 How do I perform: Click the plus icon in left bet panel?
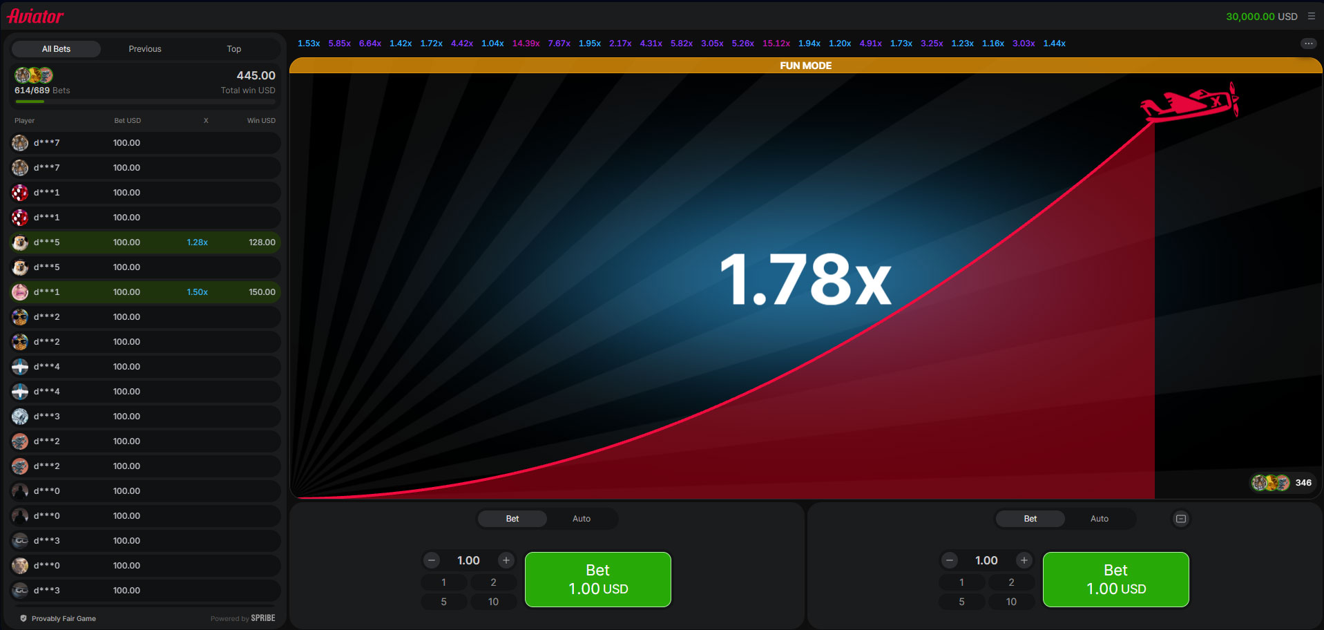click(x=506, y=560)
